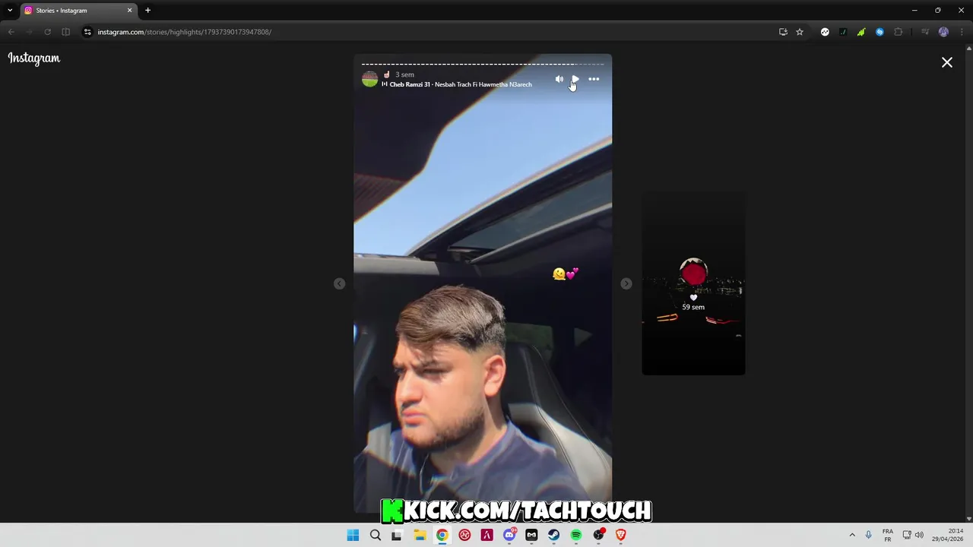
Task: Open Spotify from the taskbar
Action: [x=576, y=536]
